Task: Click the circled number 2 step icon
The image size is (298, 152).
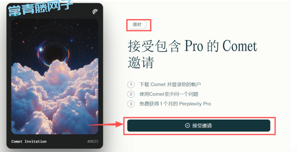Action: coord(131,94)
